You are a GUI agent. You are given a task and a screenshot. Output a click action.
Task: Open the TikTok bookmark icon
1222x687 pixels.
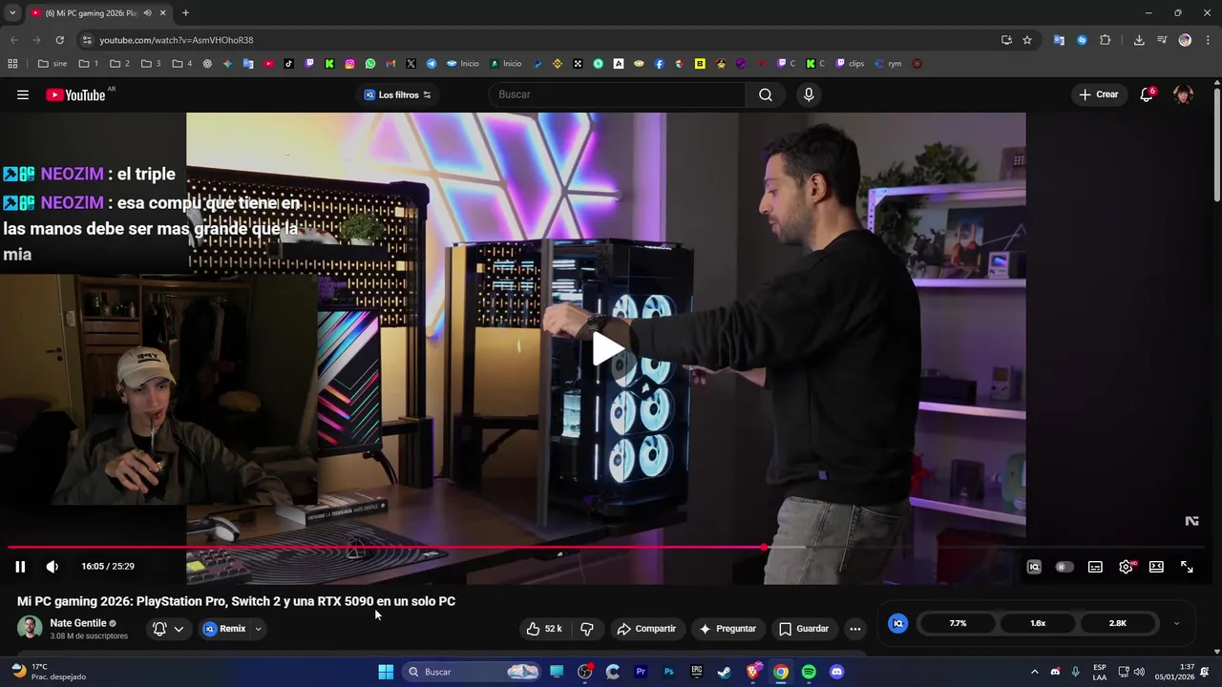click(288, 64)
